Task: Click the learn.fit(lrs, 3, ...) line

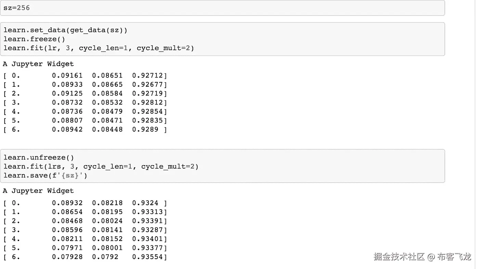Action: click(101, 166)
